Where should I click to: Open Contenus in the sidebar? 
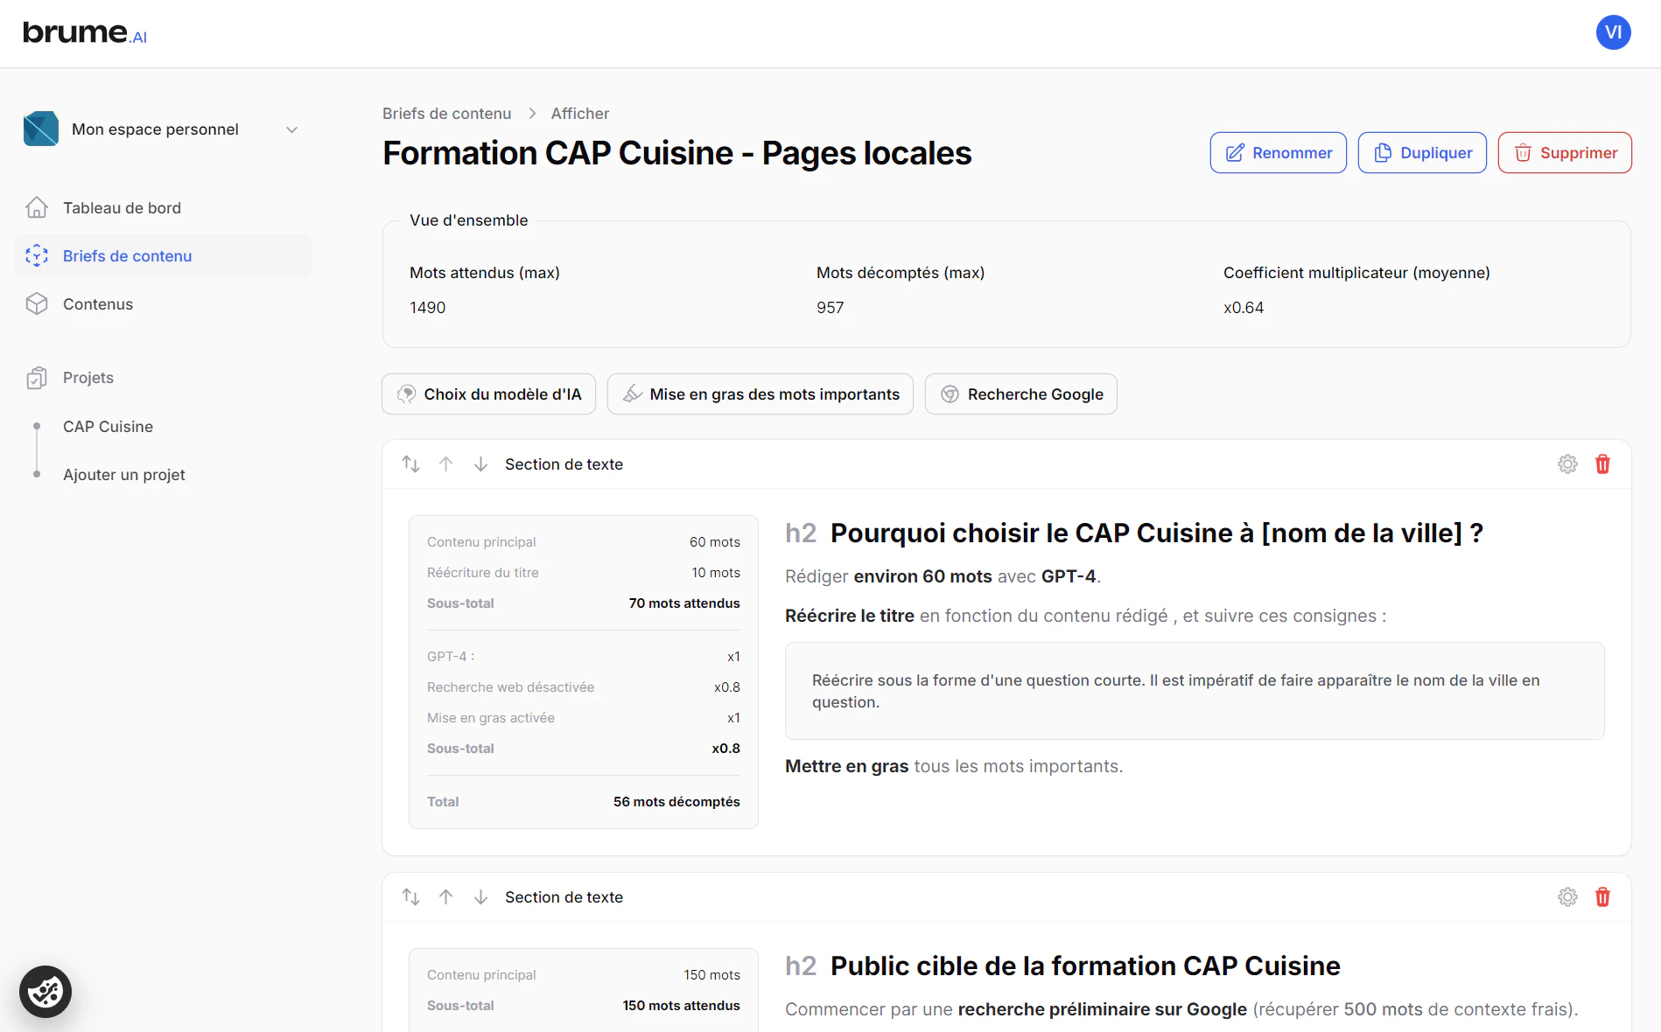[98, 304]
